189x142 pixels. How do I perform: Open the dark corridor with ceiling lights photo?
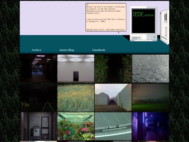[x=38, y=68]
